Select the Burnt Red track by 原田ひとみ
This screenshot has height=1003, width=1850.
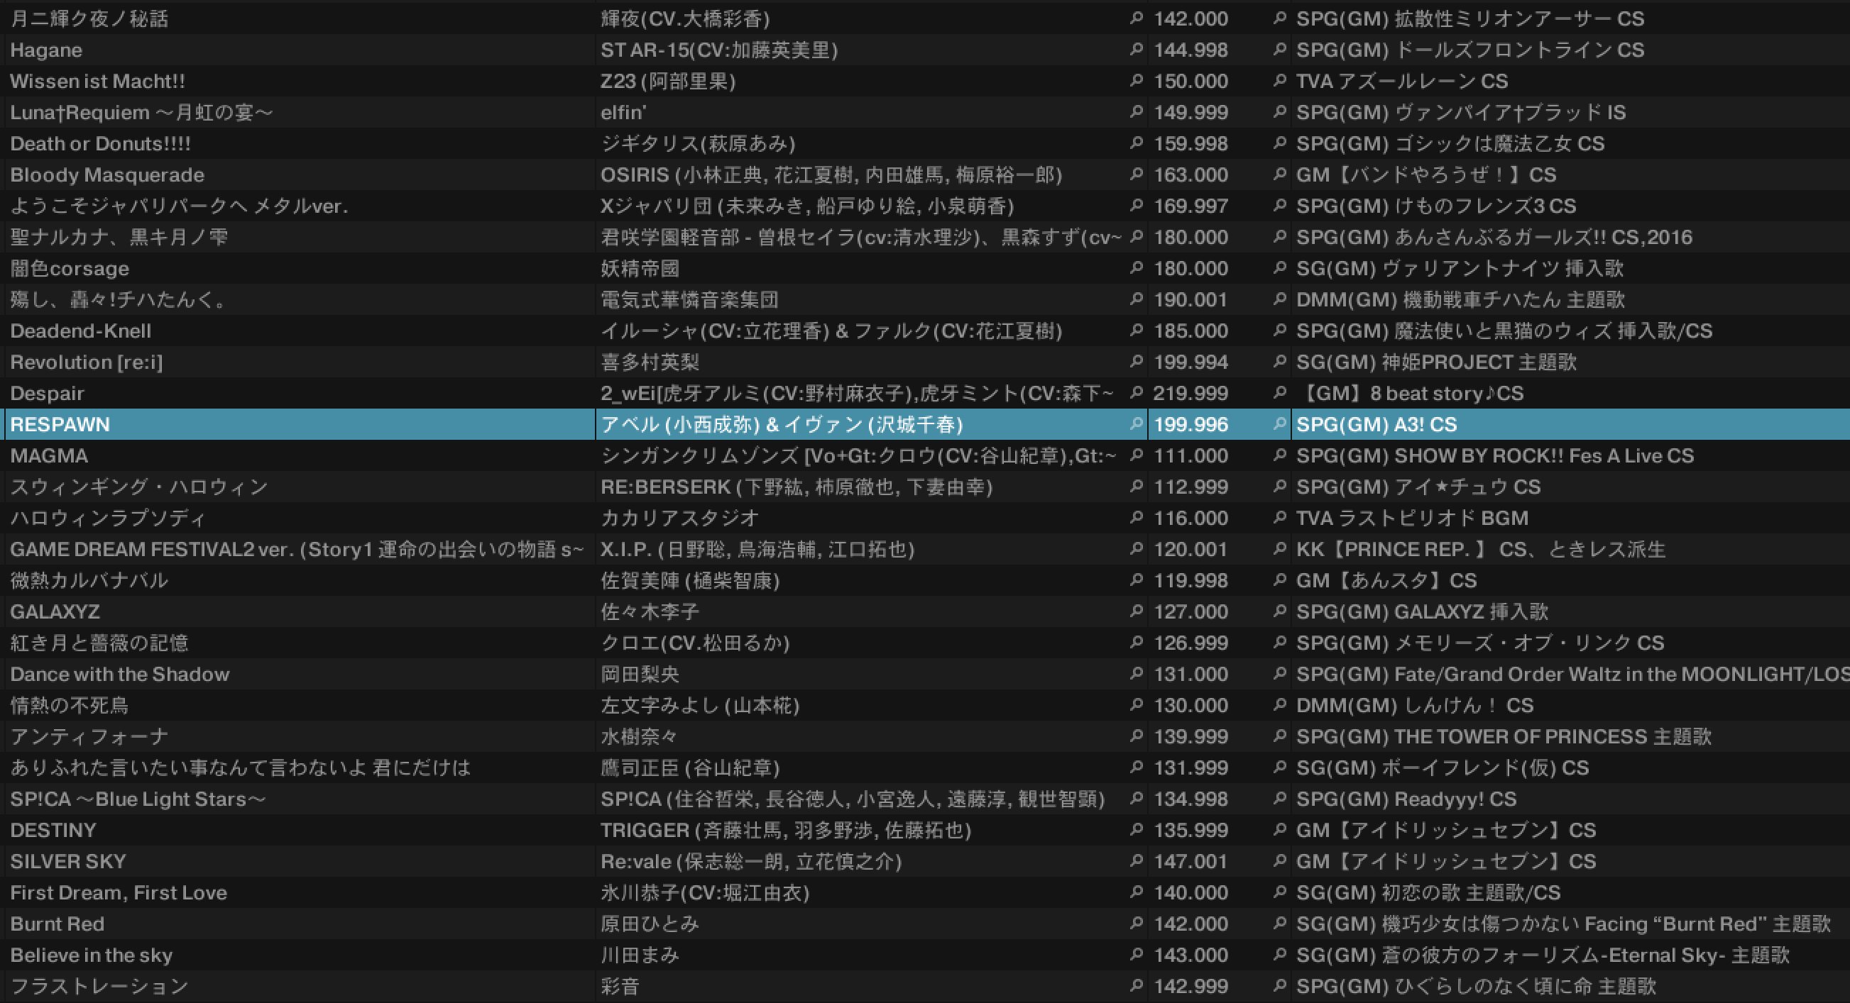[58, 924]
